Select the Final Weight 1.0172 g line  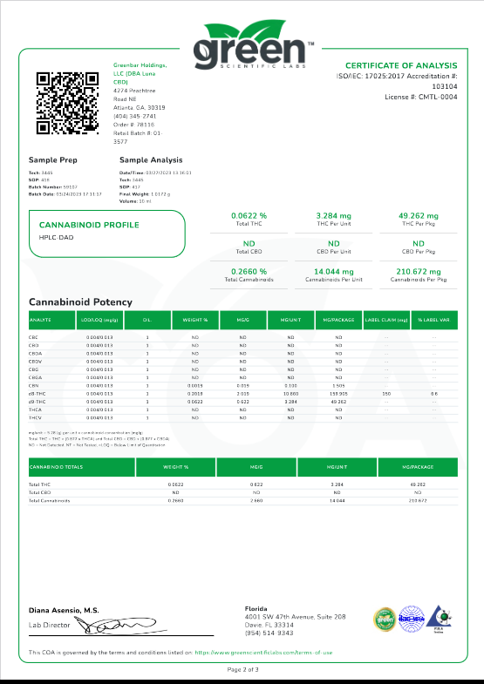[145, 194]
